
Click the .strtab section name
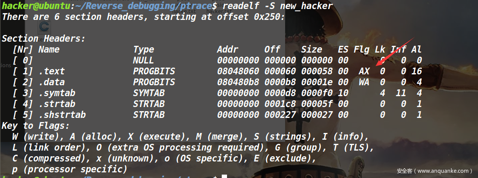[57, 104]
